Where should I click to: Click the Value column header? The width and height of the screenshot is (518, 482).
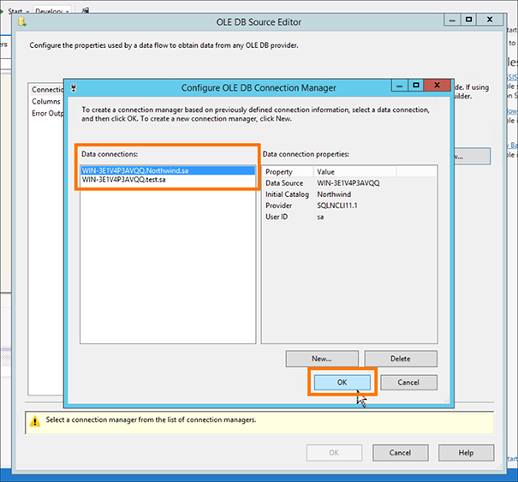354,172
